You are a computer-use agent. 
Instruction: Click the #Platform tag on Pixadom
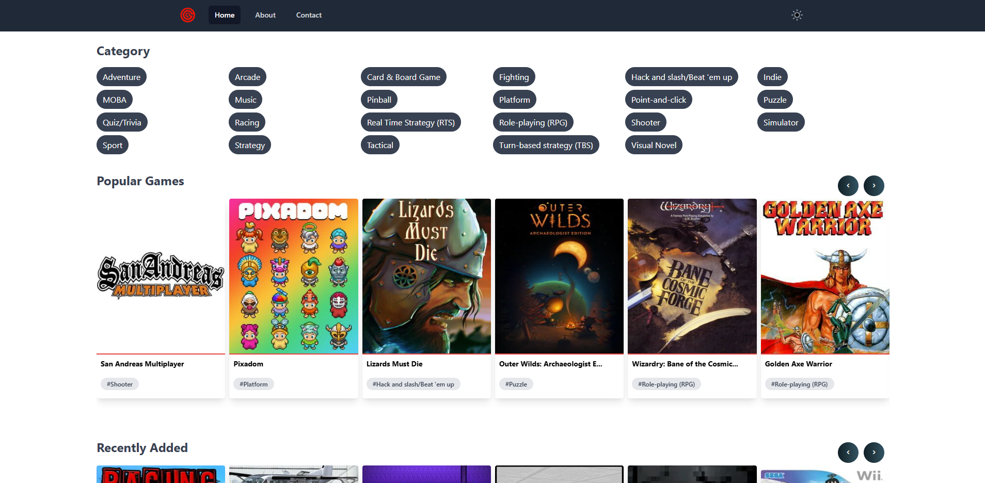pyautogui.click(x=253, y=384)
